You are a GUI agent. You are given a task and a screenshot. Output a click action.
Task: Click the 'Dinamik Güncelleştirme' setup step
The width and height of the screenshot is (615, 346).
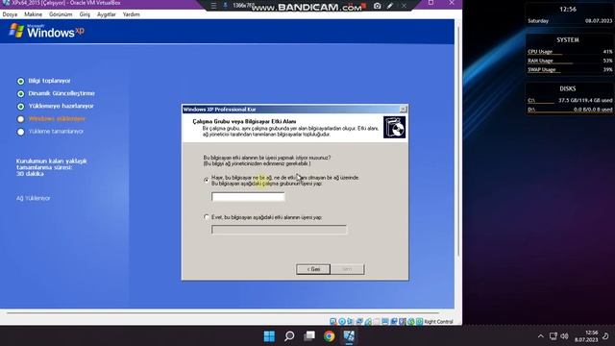61,93
